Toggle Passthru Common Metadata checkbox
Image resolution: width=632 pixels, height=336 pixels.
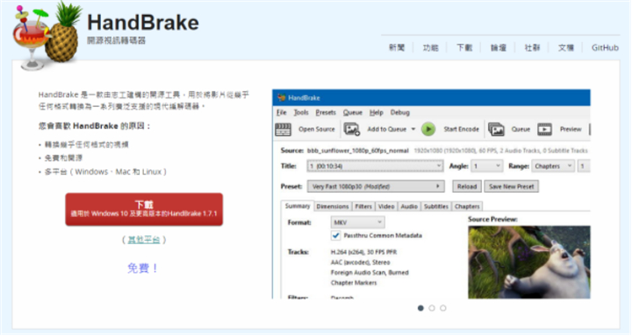pos(335,235)
